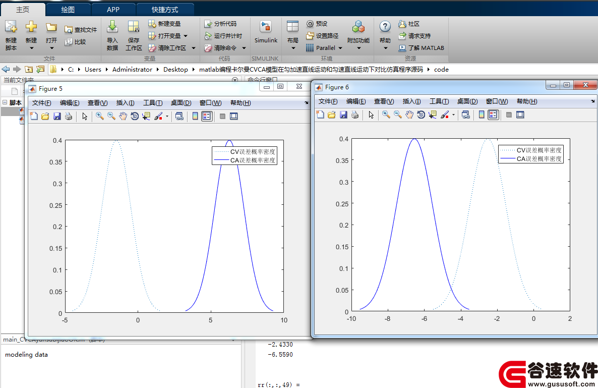Toggle Hide Plot Tools in Figure 5
Viewport: 598px width, 388px height.
tap(223, 117)
